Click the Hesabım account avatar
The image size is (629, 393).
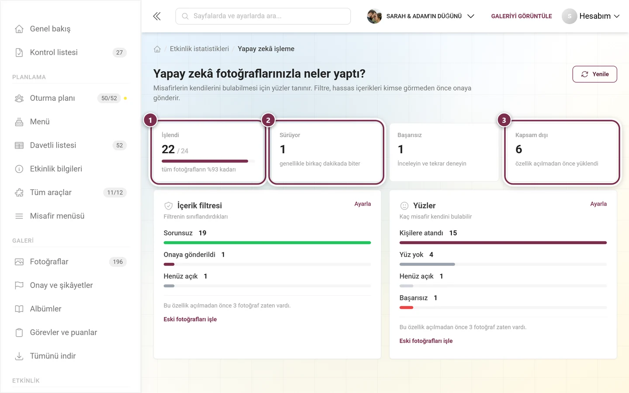569,16
